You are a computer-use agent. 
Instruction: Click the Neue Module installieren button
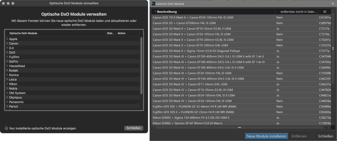[266, 136]
